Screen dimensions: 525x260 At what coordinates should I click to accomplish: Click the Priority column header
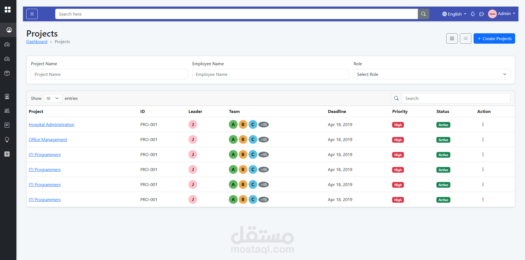[x=400, y=111]
